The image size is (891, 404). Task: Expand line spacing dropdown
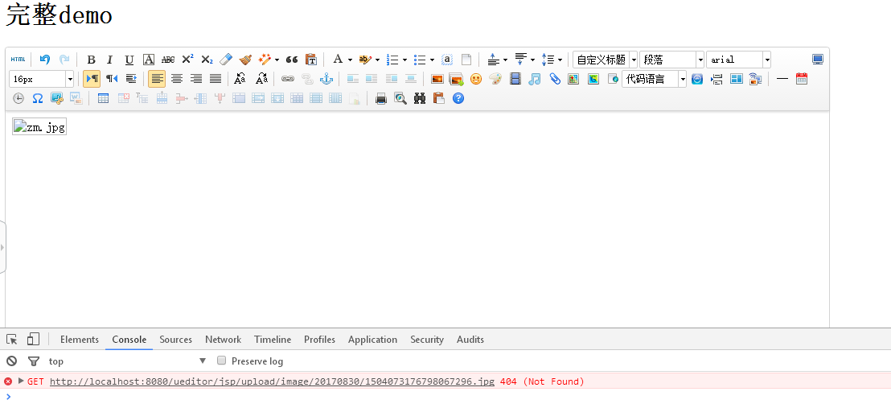[x=560, y=60]
